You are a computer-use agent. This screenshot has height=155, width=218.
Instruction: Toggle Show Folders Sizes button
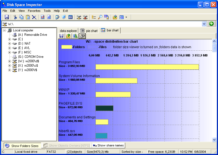click(22, 146)
